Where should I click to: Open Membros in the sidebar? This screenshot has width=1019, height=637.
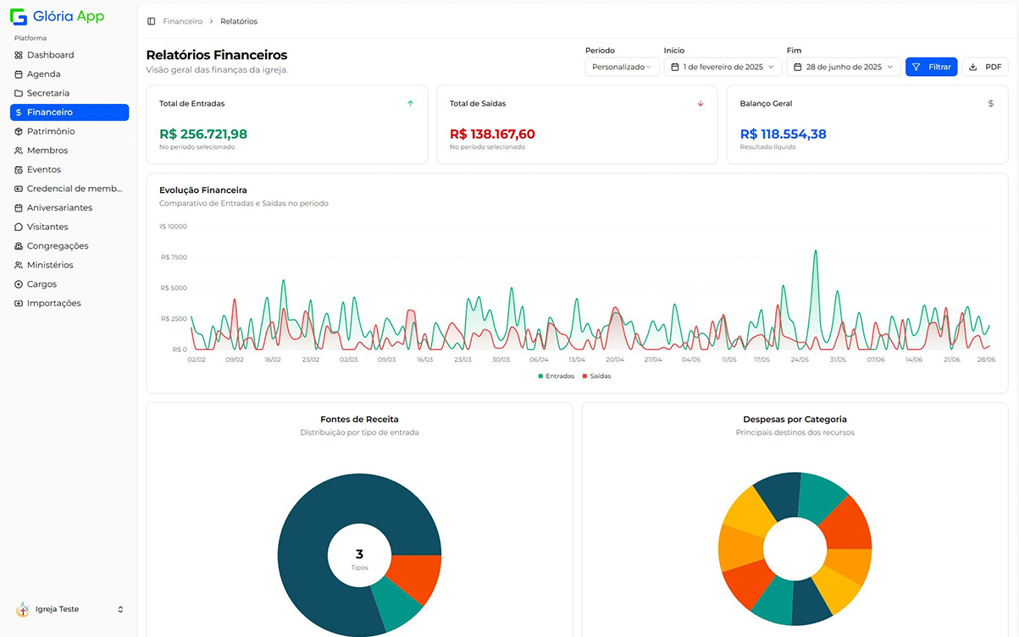click(x=47, y=151)
